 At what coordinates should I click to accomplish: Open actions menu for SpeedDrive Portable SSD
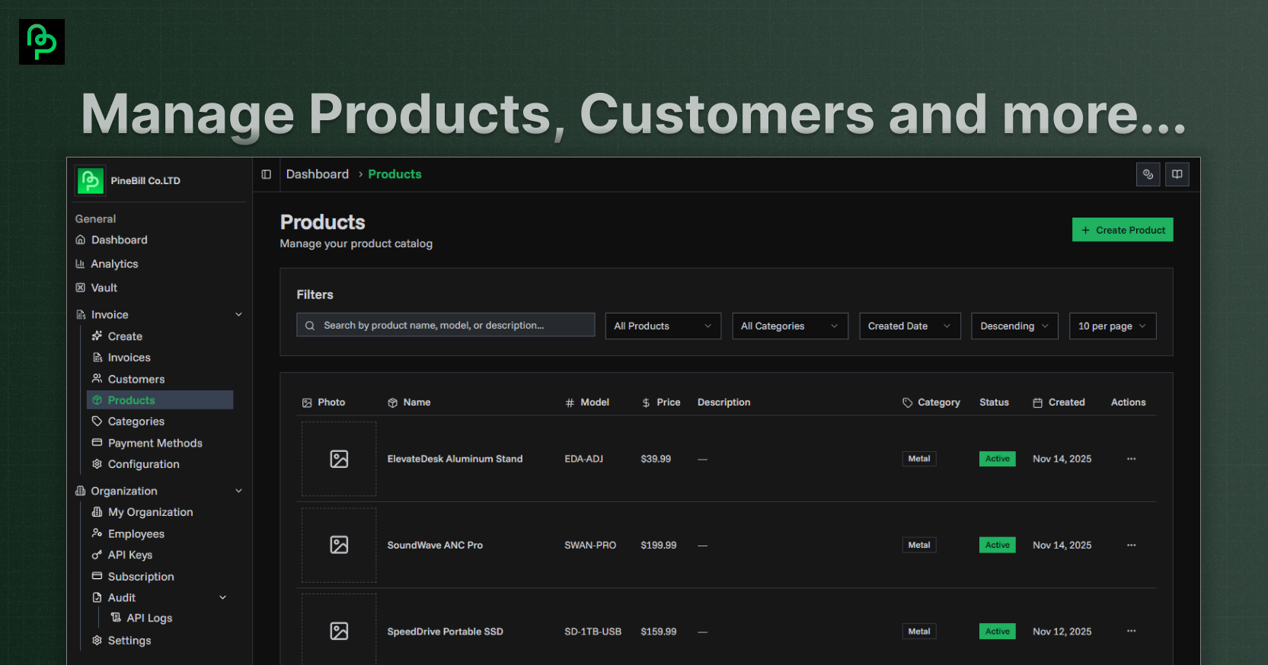click(x=1131, y=631)
